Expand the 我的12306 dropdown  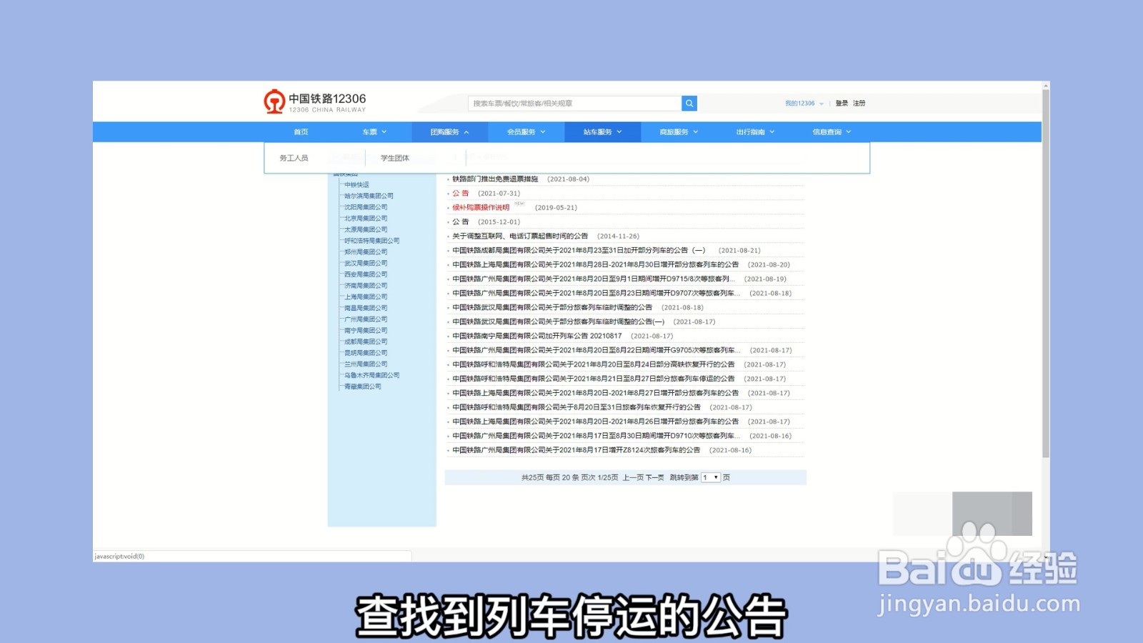(x=800, y=103)
